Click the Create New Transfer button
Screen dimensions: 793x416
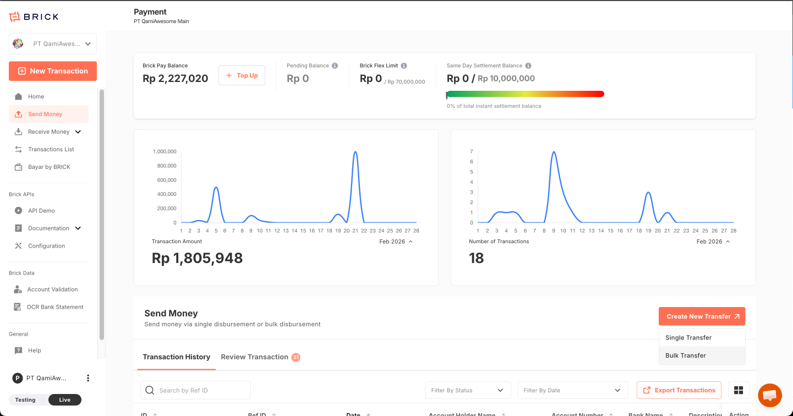coord(702,316)
